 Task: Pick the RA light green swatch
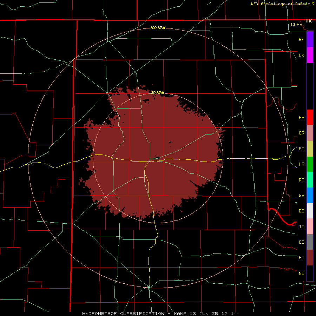[x=310, y=180]
